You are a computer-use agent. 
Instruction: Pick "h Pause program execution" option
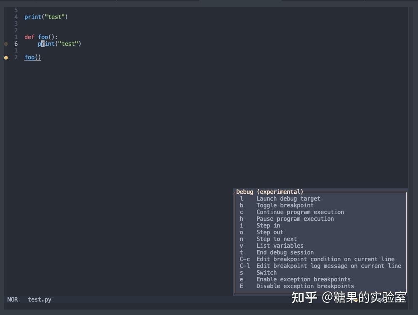point(295,219)
